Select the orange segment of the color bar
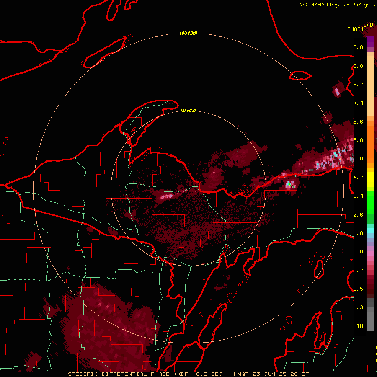 [370, 144]
